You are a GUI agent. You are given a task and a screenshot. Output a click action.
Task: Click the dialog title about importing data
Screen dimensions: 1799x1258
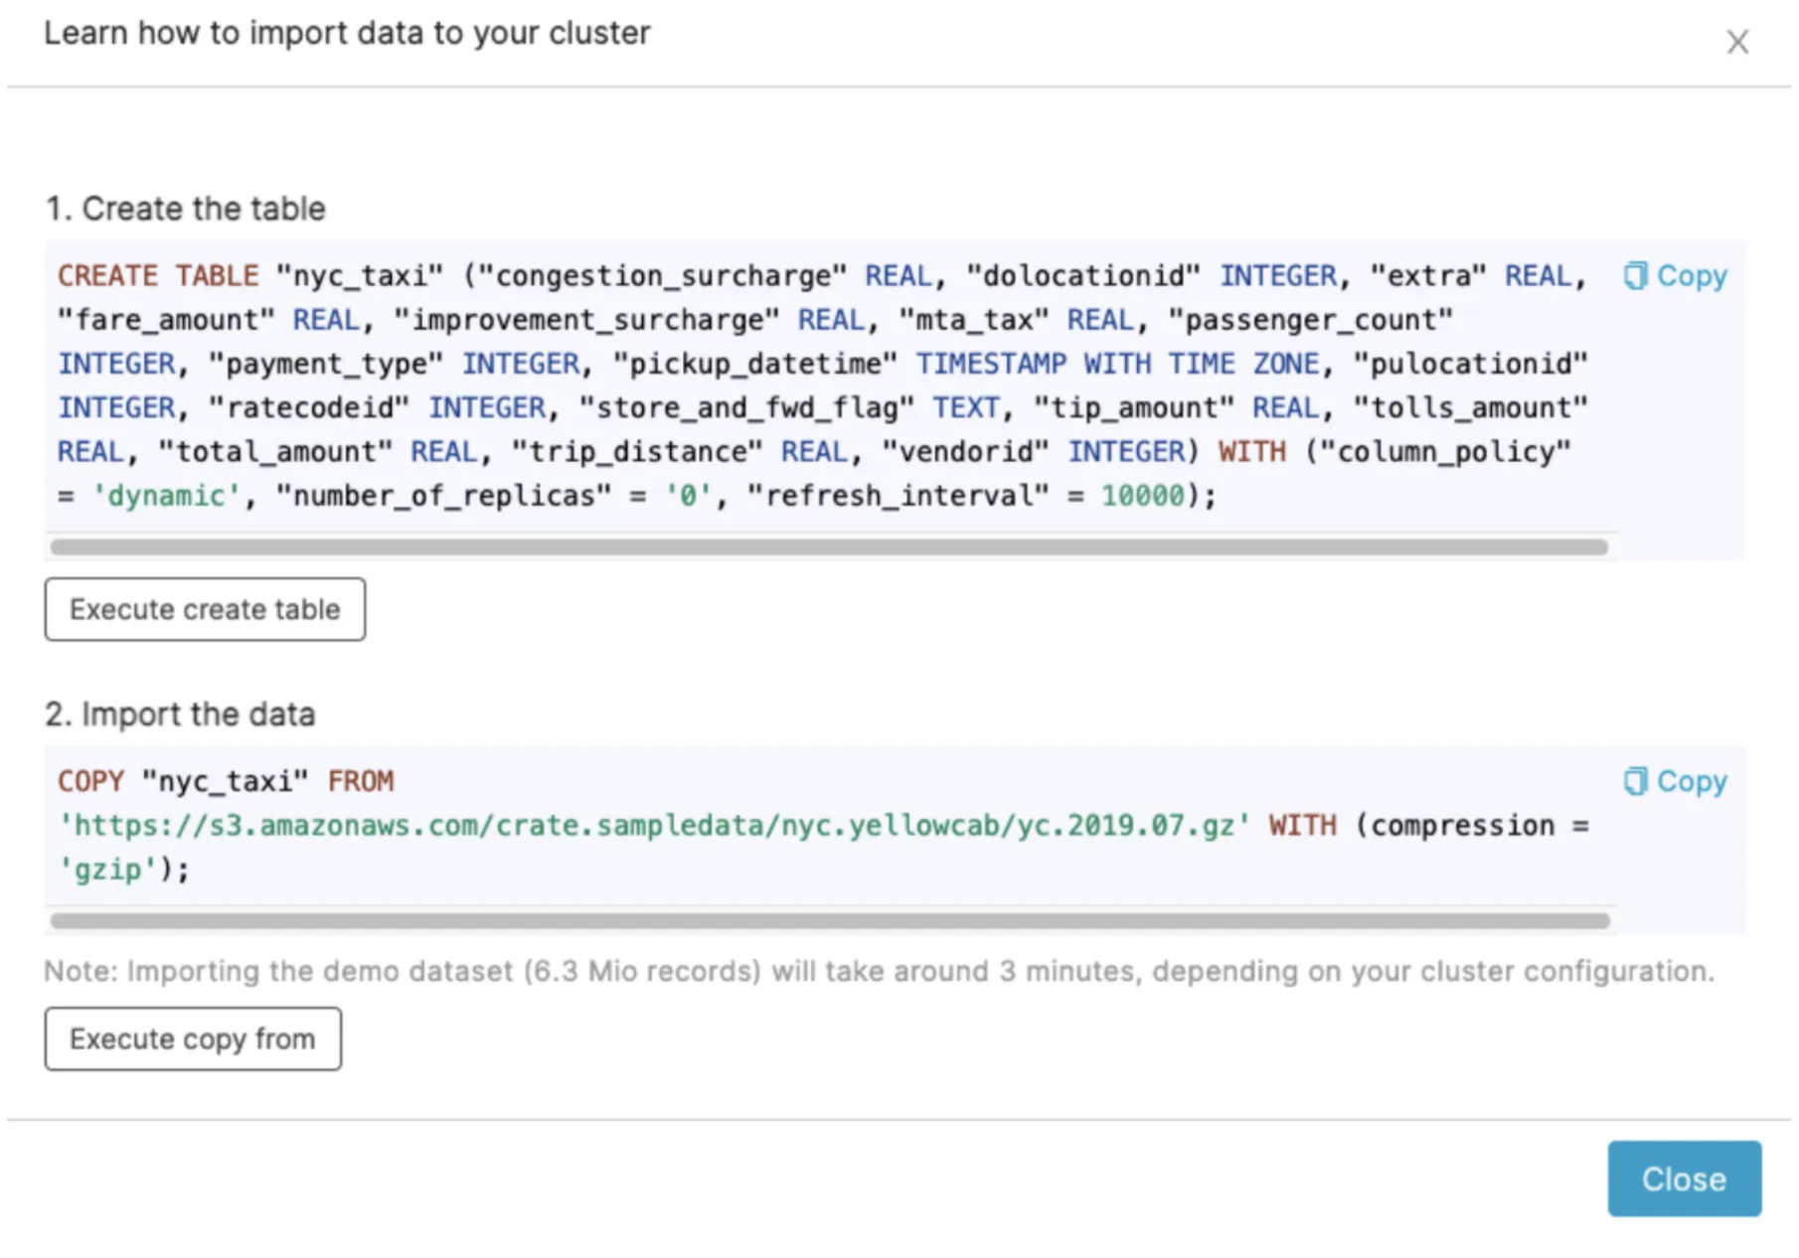(x=347, y=33)
